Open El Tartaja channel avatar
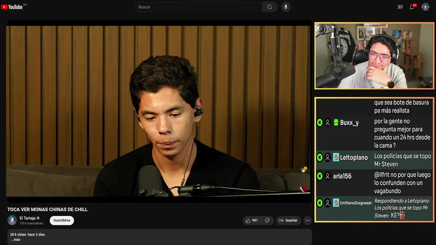436x245 pixels. pos(12,220)
